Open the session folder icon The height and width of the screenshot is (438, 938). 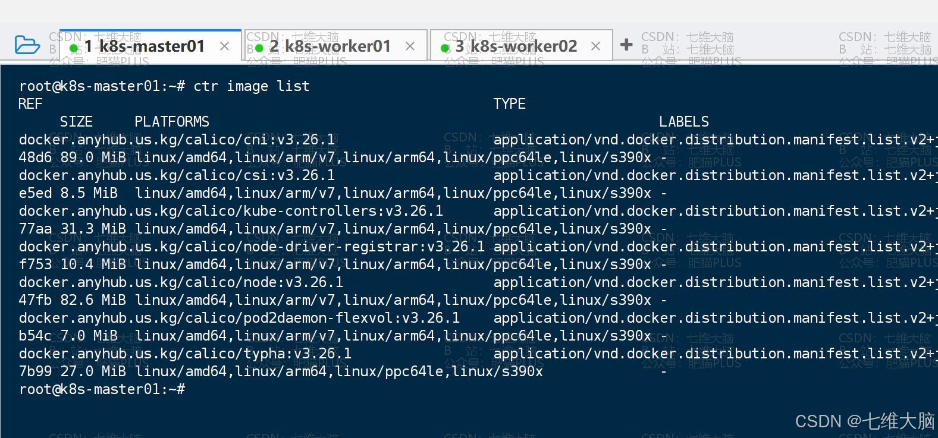click(x=27, y=45)
